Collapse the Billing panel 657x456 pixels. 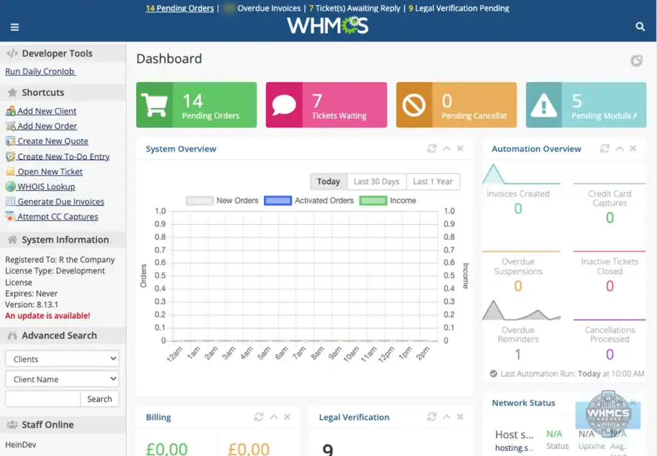[x=273, y=417]
